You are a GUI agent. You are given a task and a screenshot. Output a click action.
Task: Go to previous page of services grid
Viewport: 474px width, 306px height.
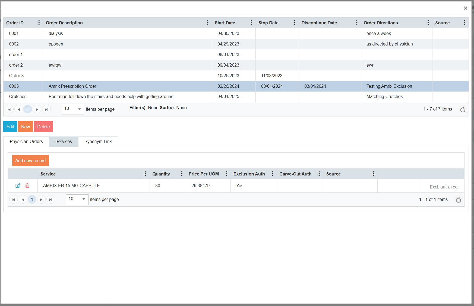[x=23, y=200]
